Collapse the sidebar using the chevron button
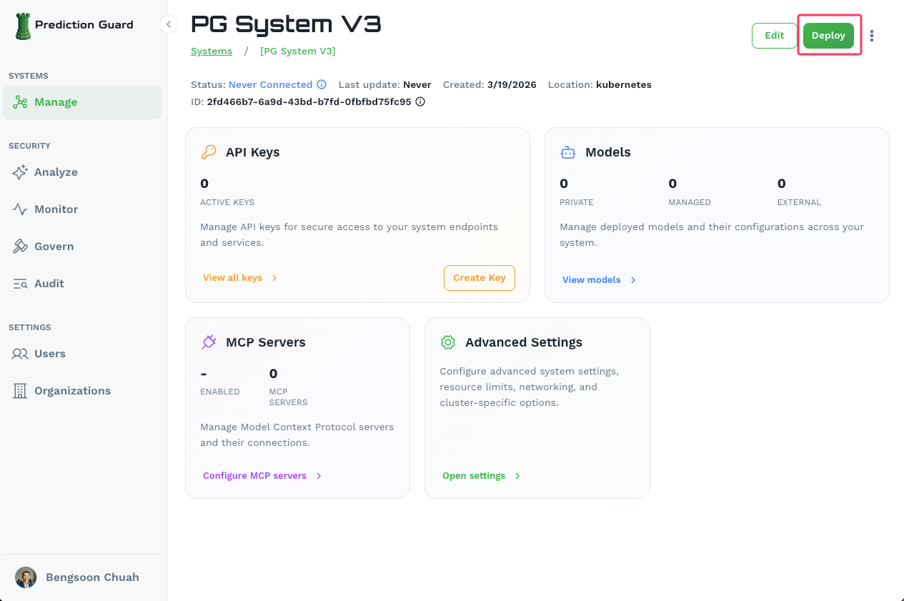904x601 pixels. tap(169, 24)
